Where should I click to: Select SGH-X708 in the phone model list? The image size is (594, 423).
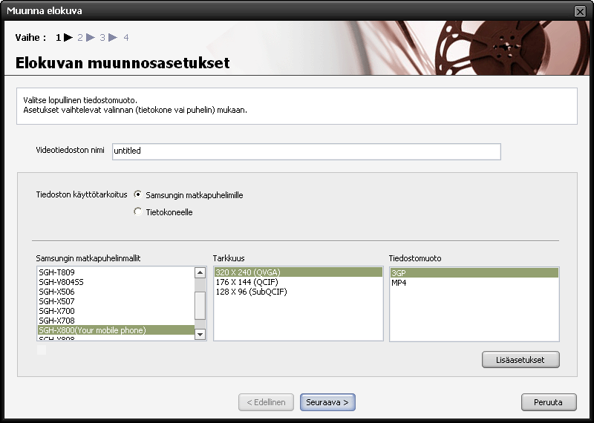pyautogui.click(x=116, y=321)
